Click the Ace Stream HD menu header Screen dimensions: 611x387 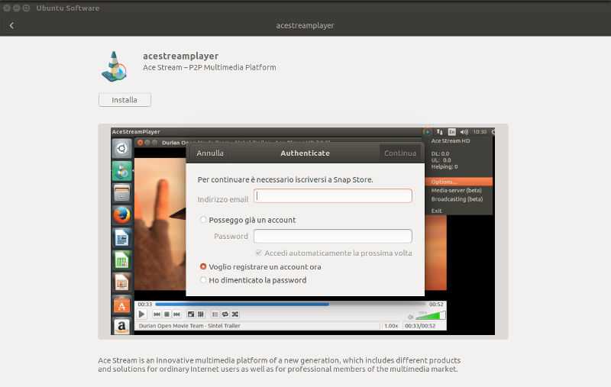click(451, 141)
